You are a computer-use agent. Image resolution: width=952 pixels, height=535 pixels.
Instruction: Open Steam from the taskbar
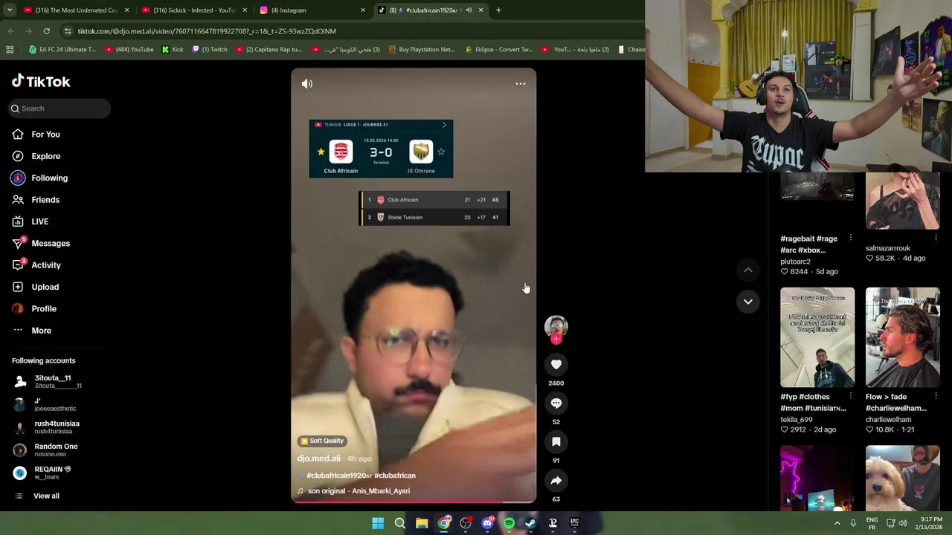530,523
